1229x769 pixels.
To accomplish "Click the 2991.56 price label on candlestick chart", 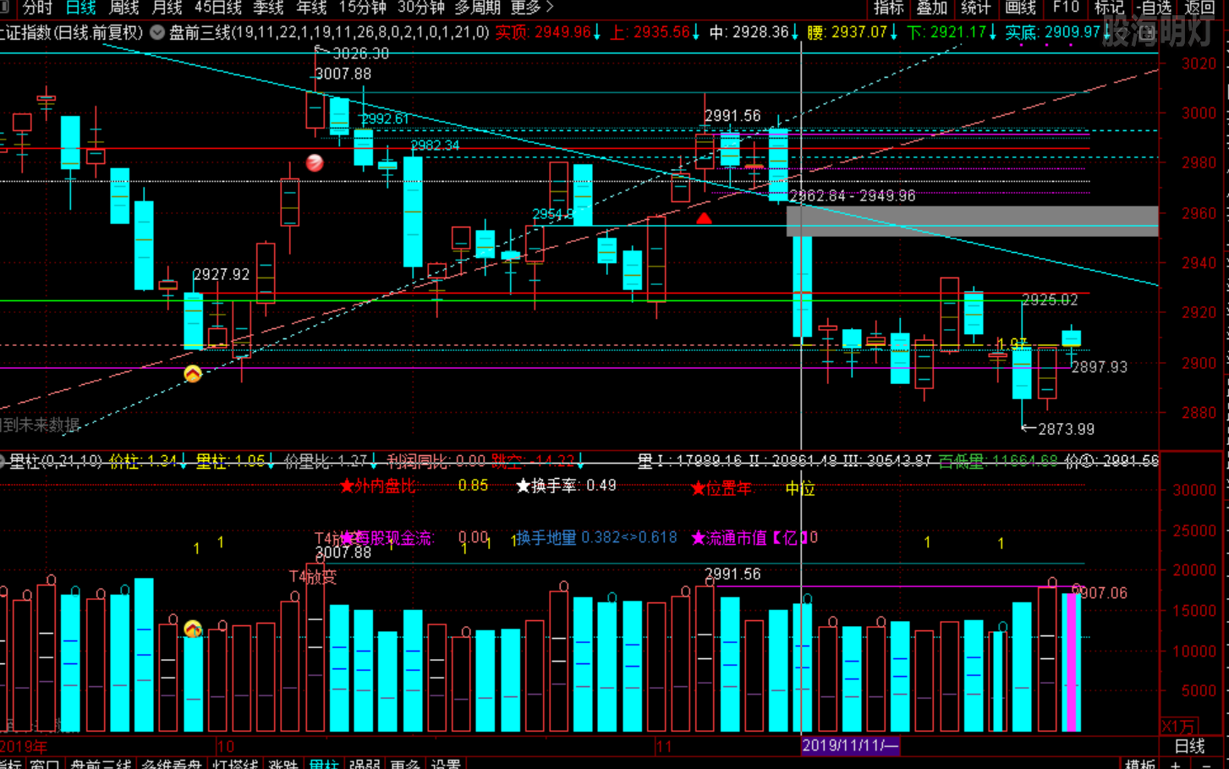I will 732,116.
